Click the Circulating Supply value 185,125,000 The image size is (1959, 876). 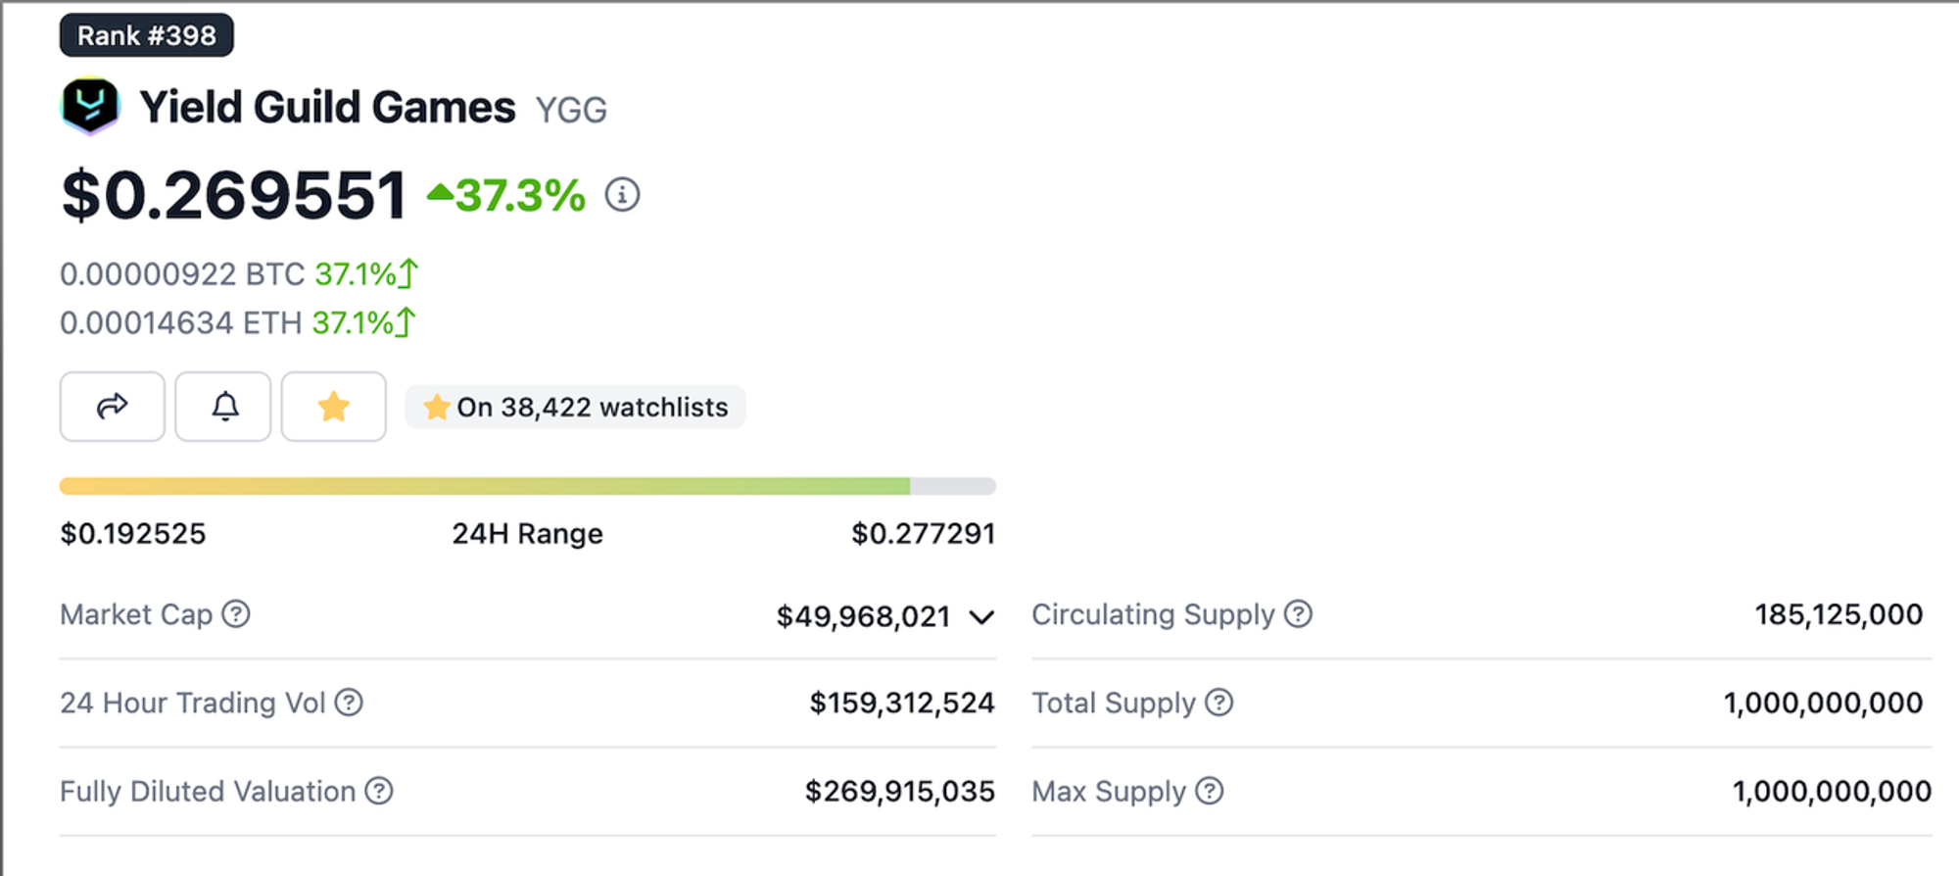[1838, 614]
